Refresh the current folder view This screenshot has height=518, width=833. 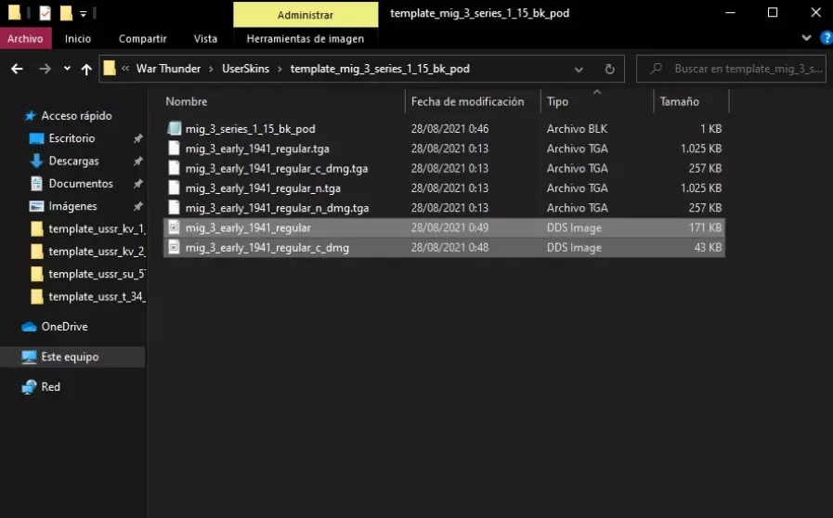(610, 69)
